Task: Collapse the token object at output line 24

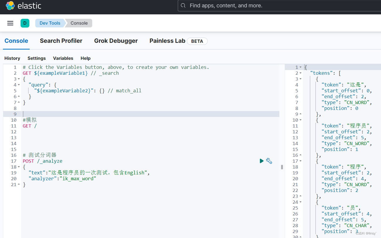Action: (x=301, y=202)
